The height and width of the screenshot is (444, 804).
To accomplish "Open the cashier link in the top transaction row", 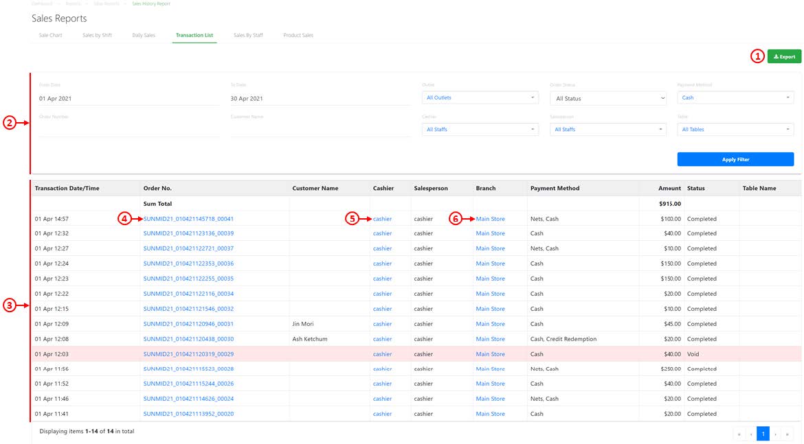I will tap(382, 218).
